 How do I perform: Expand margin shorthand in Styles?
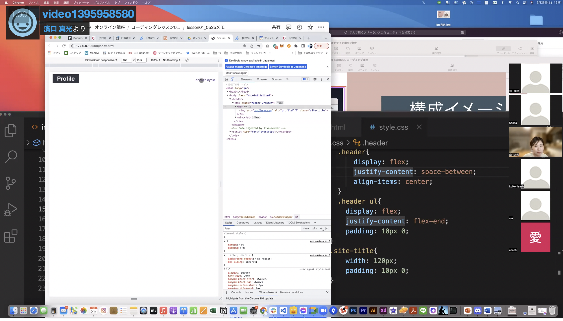pos(239,245)
